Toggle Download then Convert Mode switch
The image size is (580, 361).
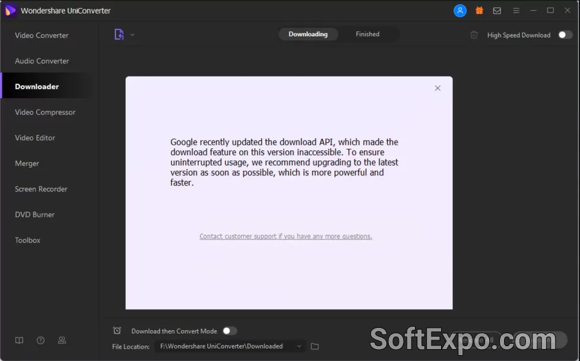(x=229, y=331)
